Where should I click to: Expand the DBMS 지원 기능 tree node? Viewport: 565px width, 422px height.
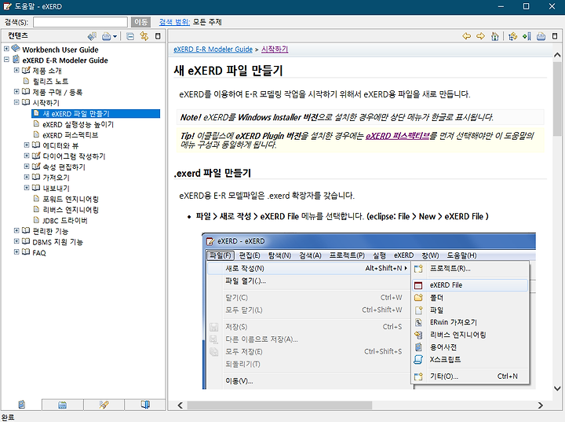click(x=16, y=240)
